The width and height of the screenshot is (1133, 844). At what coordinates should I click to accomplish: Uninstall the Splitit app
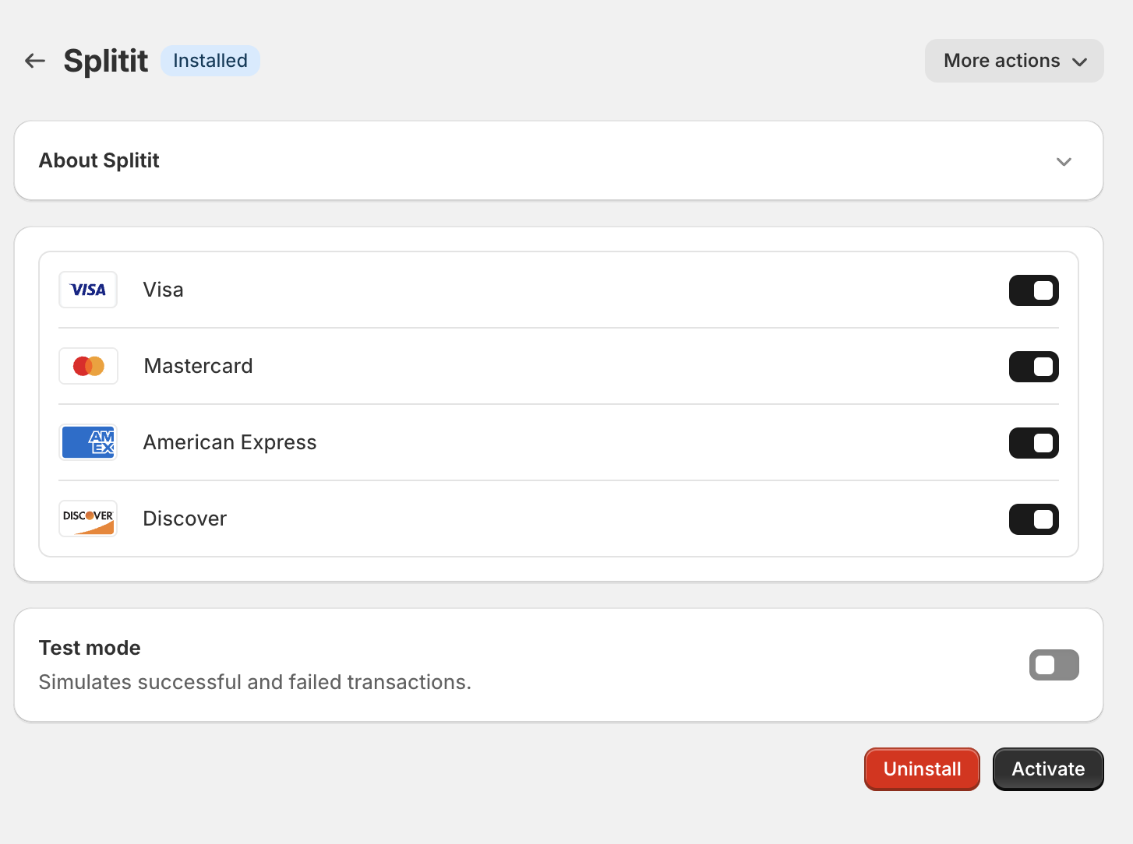point(922,769)
